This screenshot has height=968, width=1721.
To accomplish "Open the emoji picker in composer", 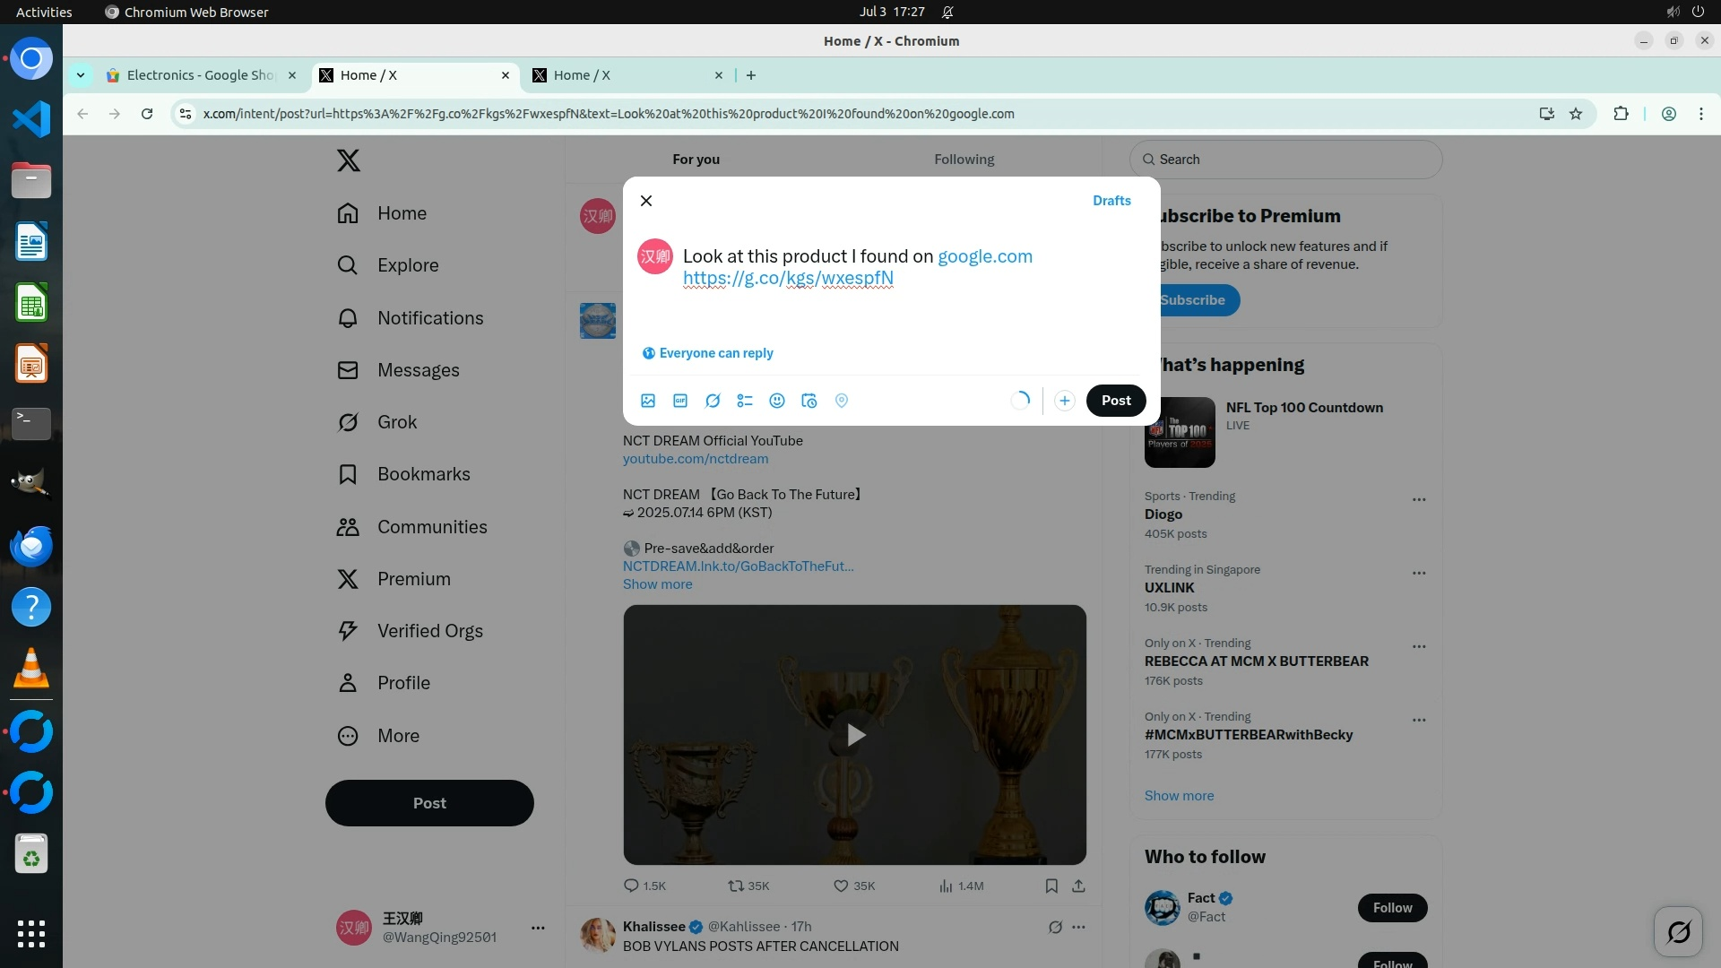I will point(777,401).
